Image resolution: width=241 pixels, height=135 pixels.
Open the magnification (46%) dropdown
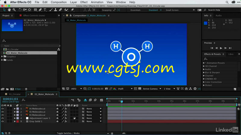pos(77,89)
